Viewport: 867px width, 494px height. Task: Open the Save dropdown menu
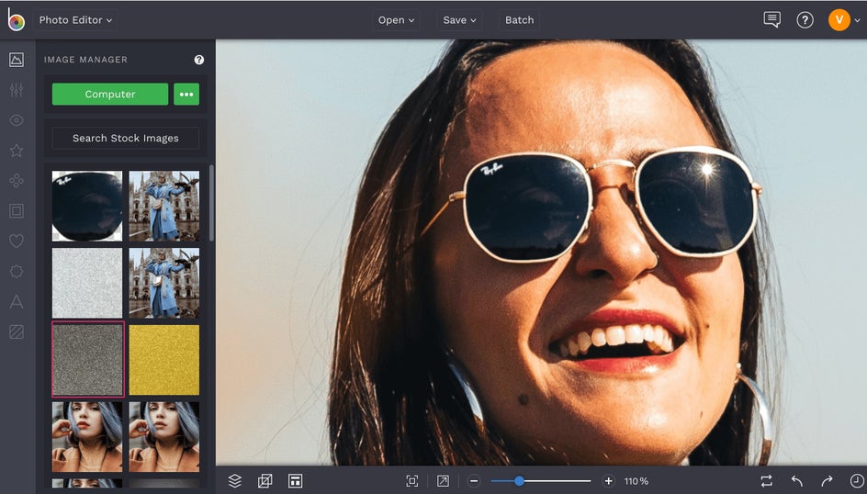[x=460, y=20]
